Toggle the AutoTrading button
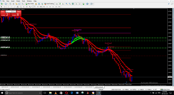The height and width of the screenshot is (95, 174). (x=49, y=4)
